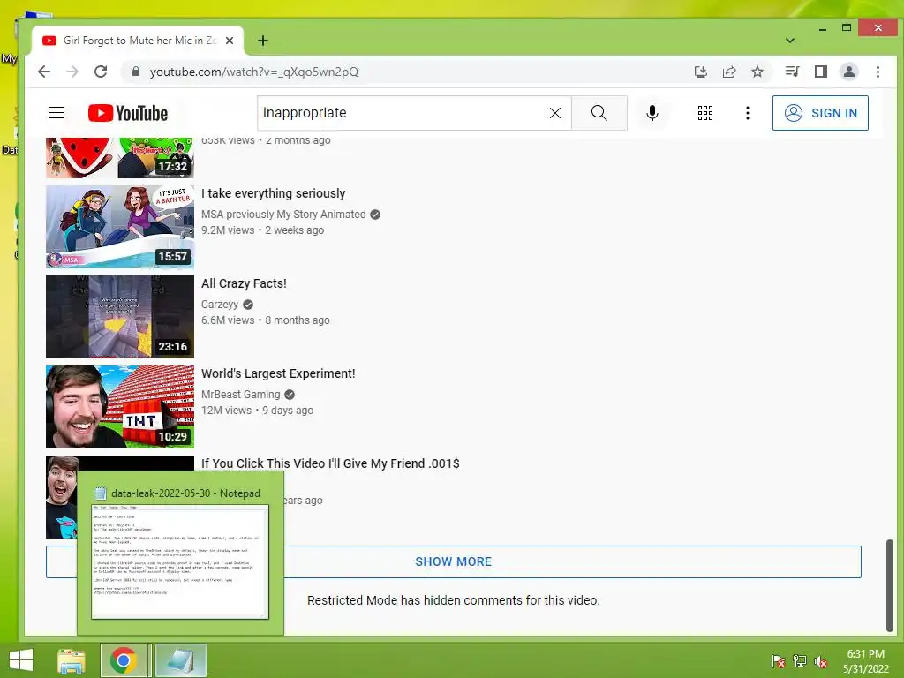Click SHOW MORE to load more videos
Image resolution: width=904 pixels, height=678 pixels.
454,561
